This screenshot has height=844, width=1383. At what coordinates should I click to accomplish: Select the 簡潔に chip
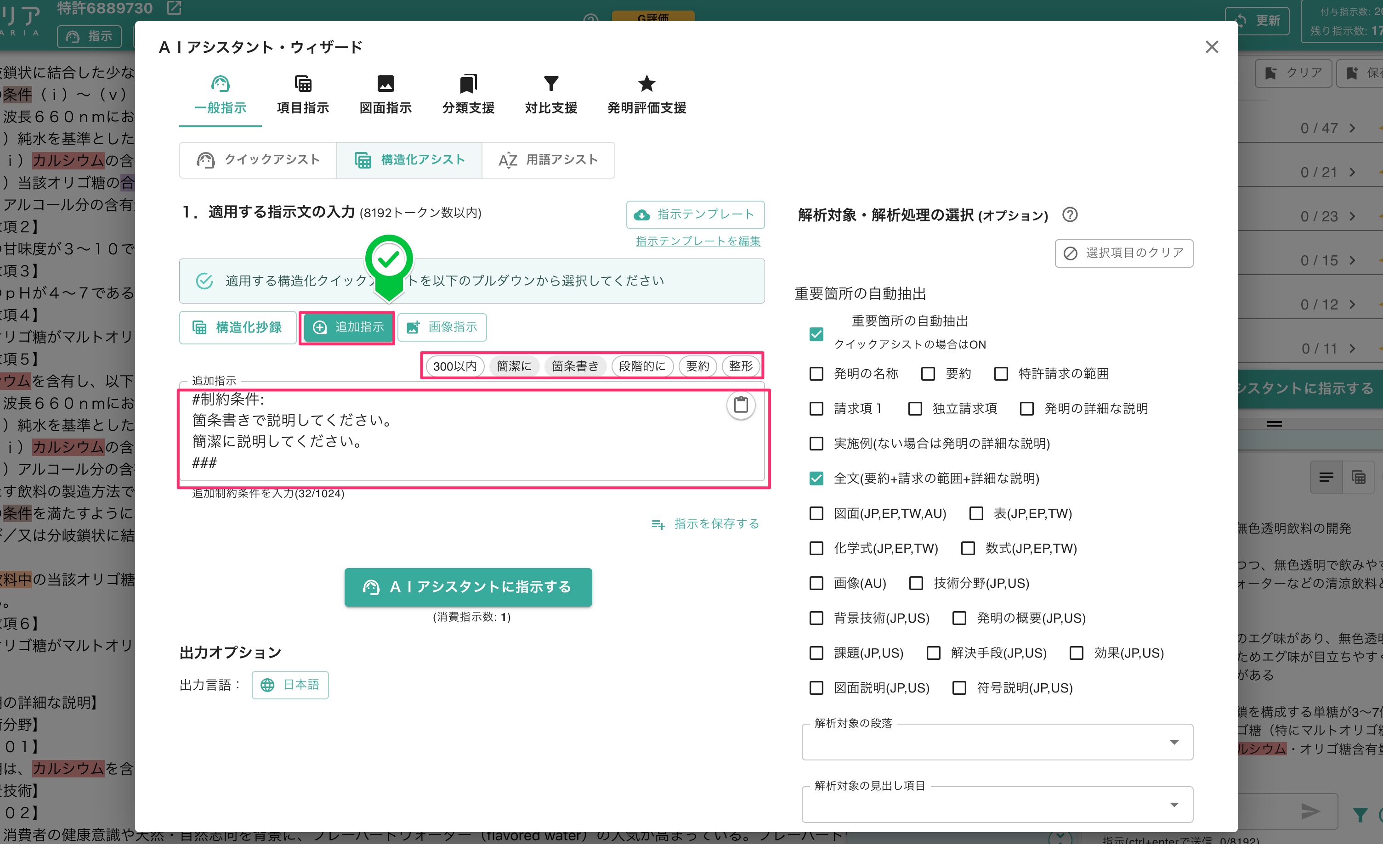(x=514, y=366)
